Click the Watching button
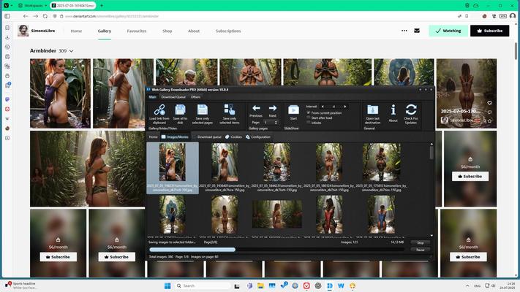Image resolution: width=520 pixels, height=292 pixels. pyautogui.click(x=448, y=31)
